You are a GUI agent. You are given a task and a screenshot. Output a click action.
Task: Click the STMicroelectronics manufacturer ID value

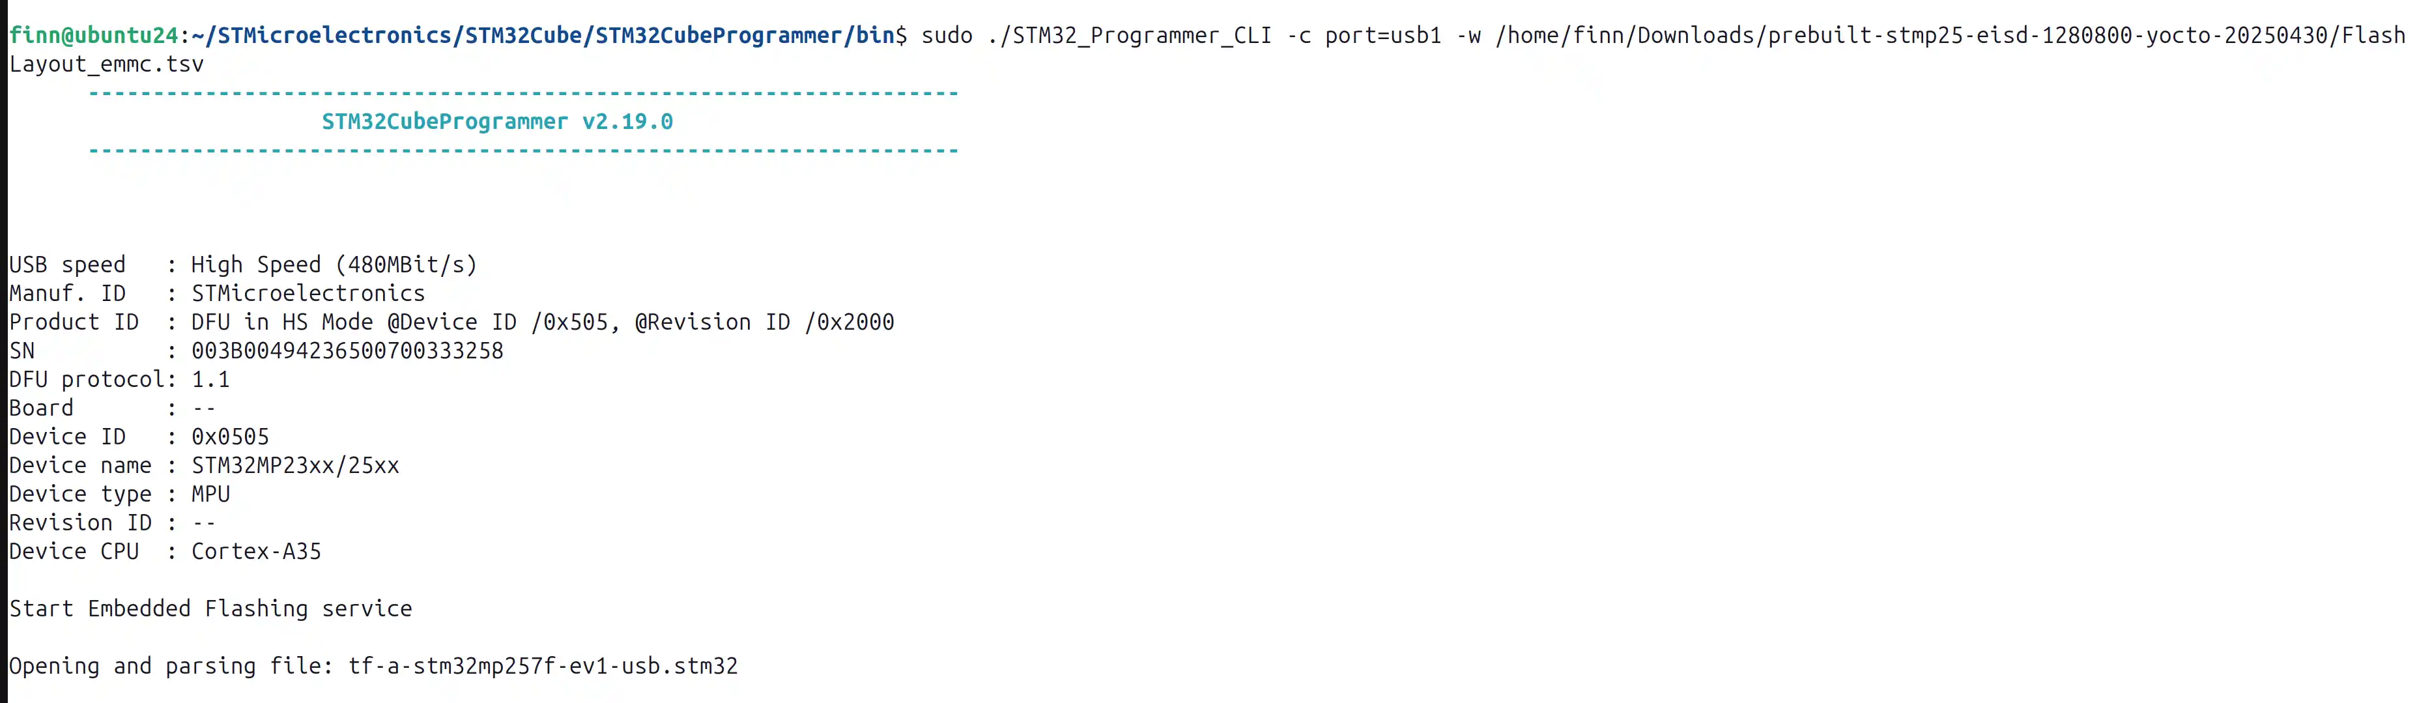click(x=307, y=294)
